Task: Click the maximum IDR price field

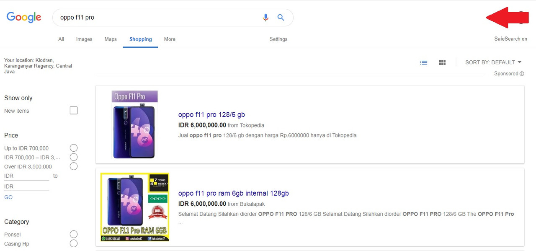Action: coord(27,187)
